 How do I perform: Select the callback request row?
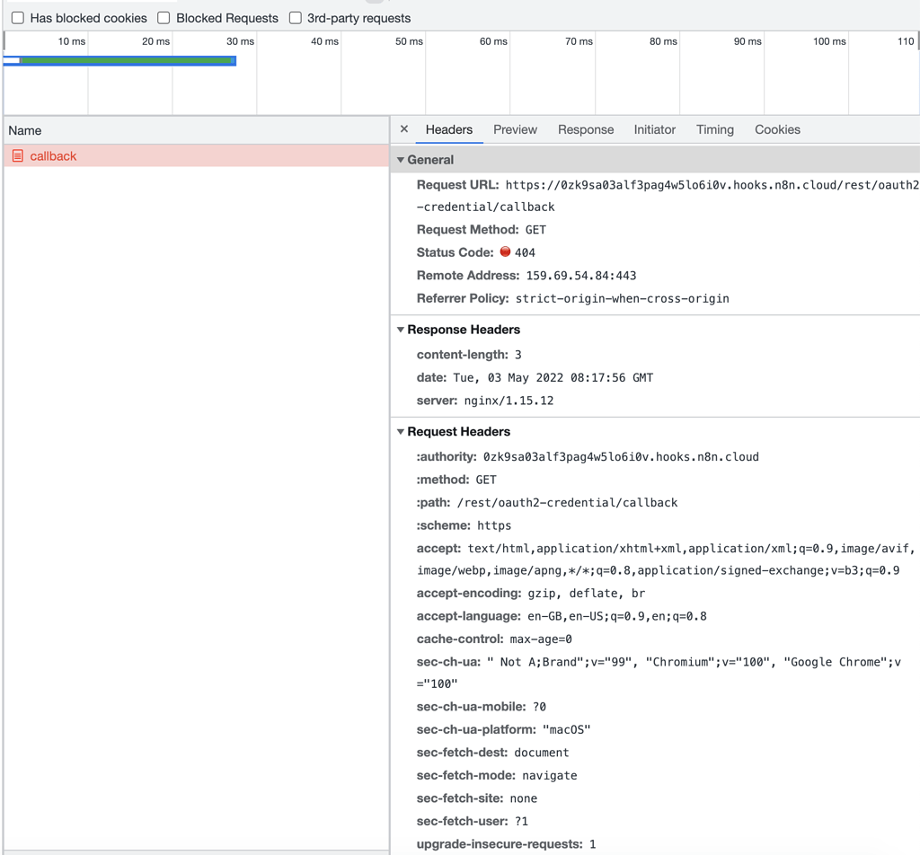pyautogui.click(x=197, y=156)
